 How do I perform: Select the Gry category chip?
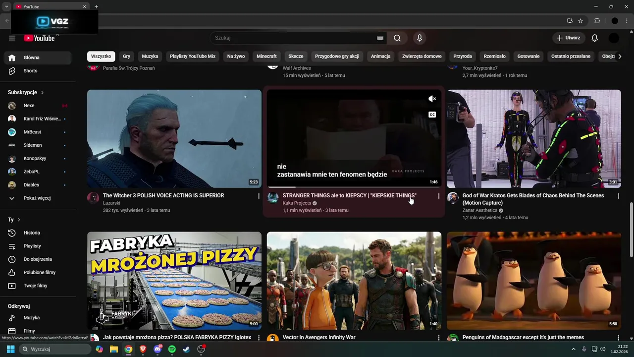[126, 57]
